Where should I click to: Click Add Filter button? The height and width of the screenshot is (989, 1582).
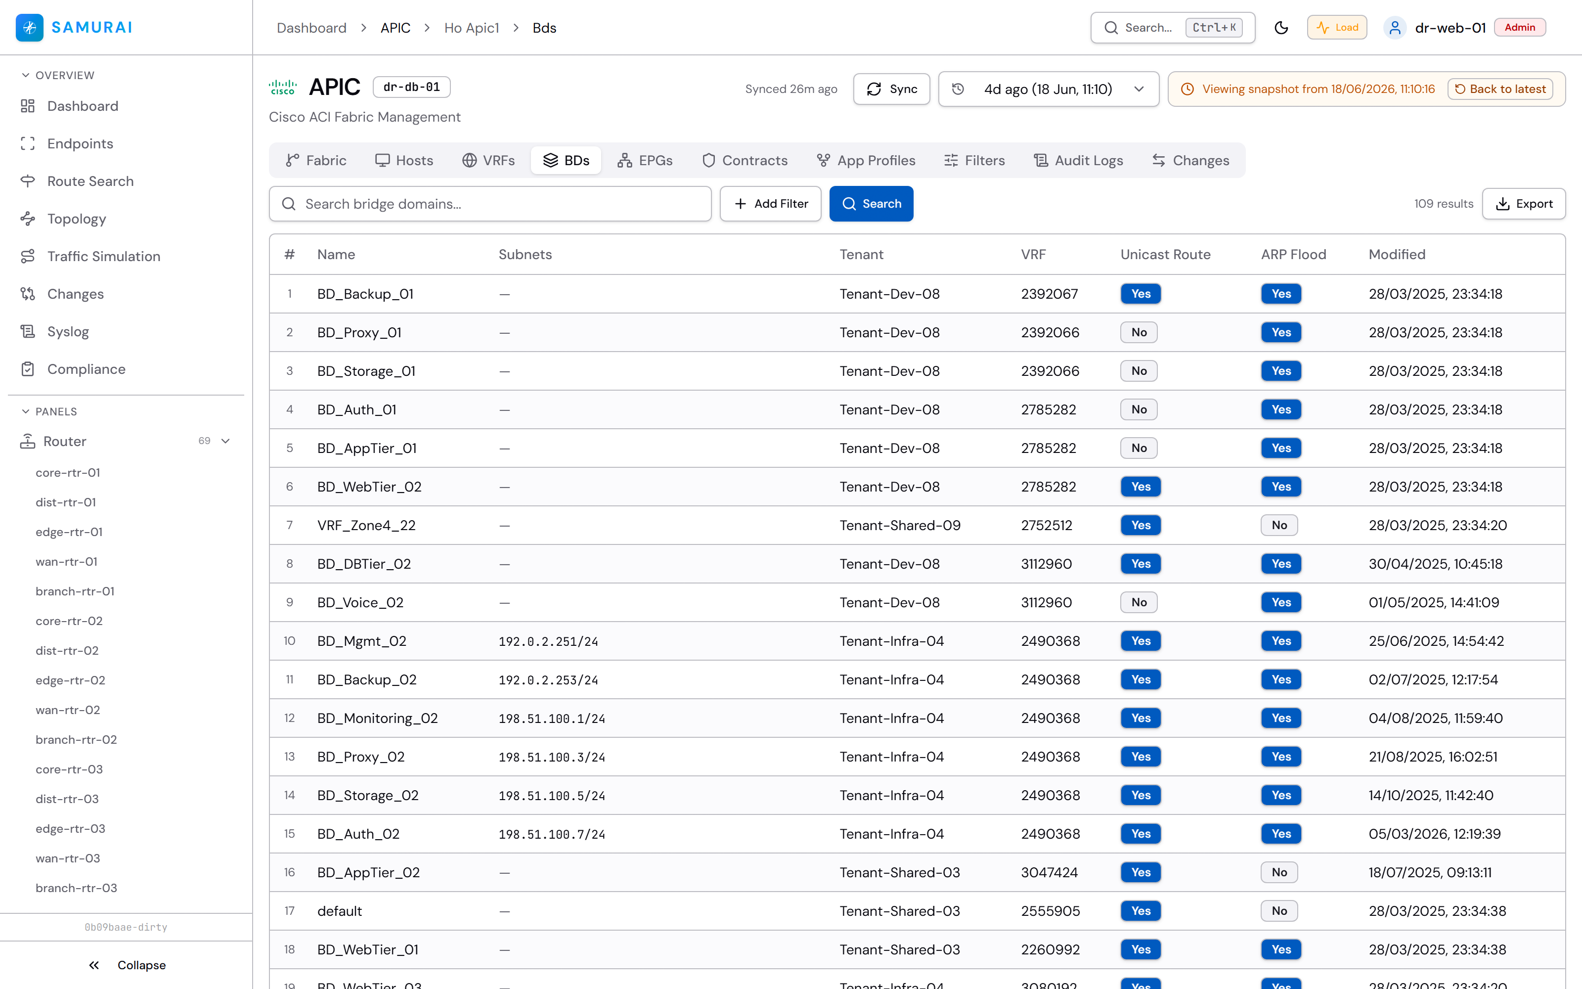[x=770, y=204]
